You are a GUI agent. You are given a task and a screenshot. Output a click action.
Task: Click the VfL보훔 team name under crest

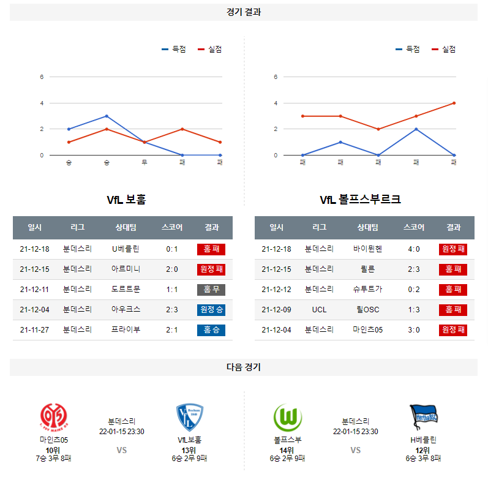pos(190,440)
